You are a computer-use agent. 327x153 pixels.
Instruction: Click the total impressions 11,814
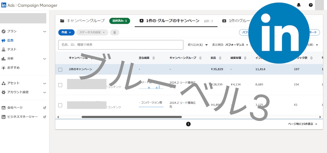[261, 69]
